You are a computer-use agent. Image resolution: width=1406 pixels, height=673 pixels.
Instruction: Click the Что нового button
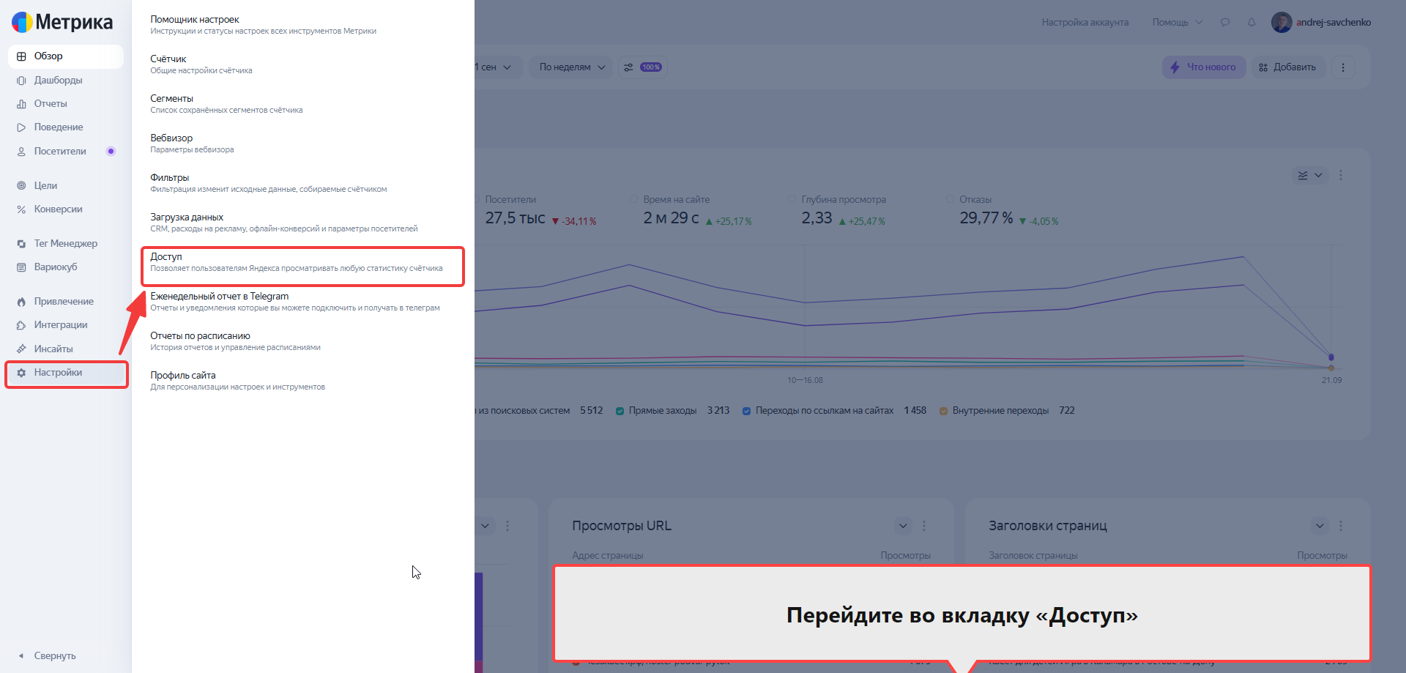(1204, 67)
